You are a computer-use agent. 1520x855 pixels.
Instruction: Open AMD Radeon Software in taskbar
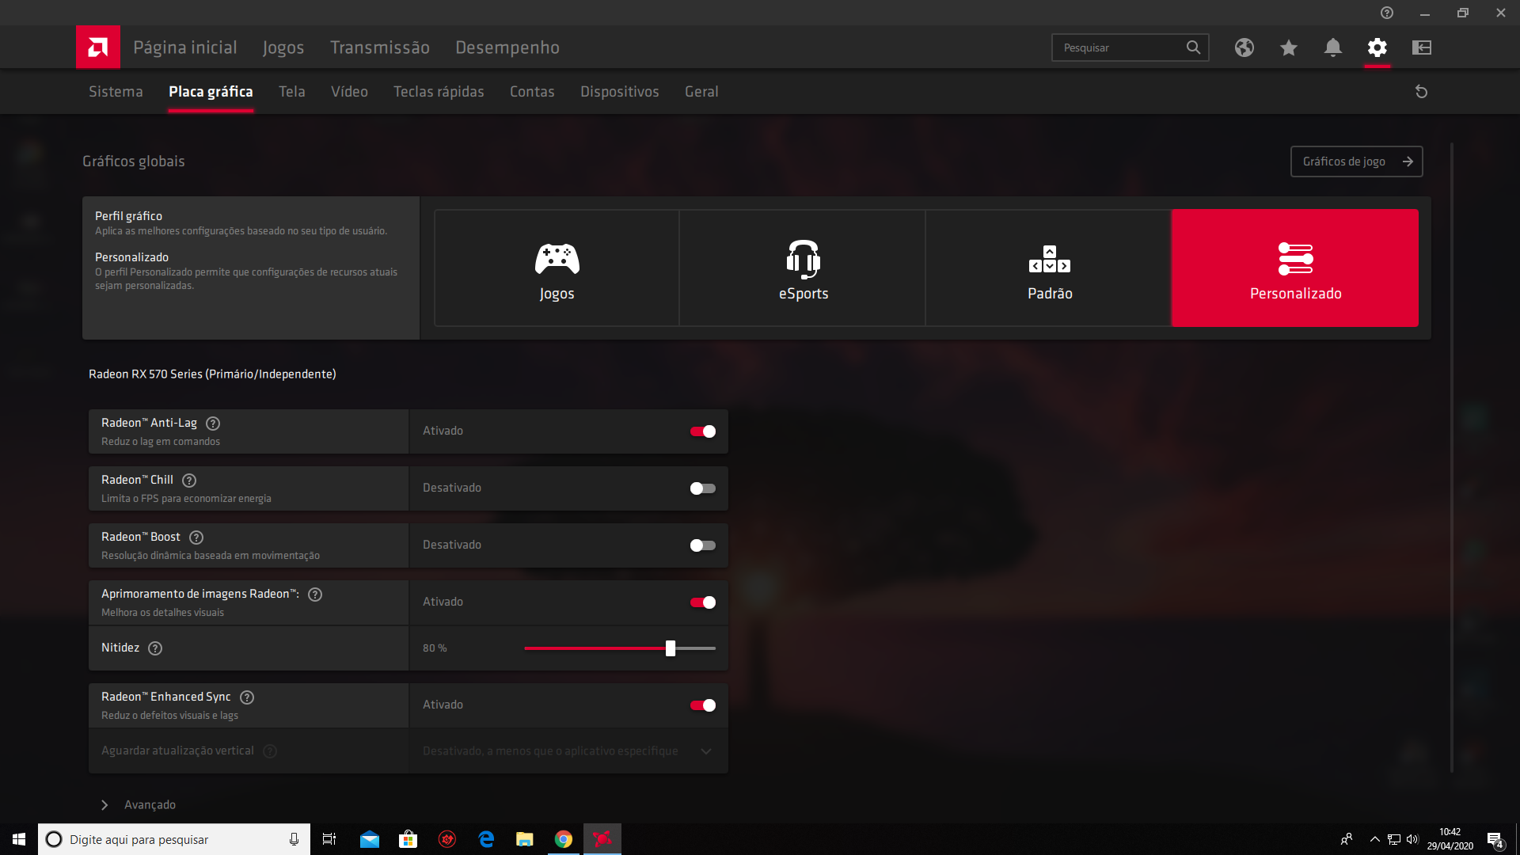coord(602,839)
